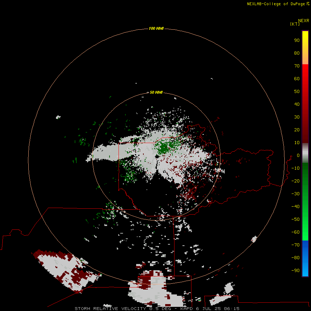
Task: Click the yellow top segment of color bar
Action: coord(305,48)
